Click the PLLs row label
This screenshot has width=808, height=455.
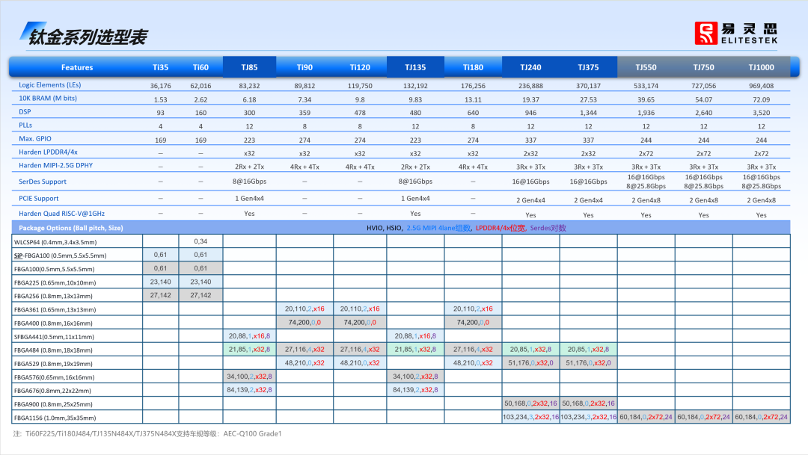(x=25, y=125)
